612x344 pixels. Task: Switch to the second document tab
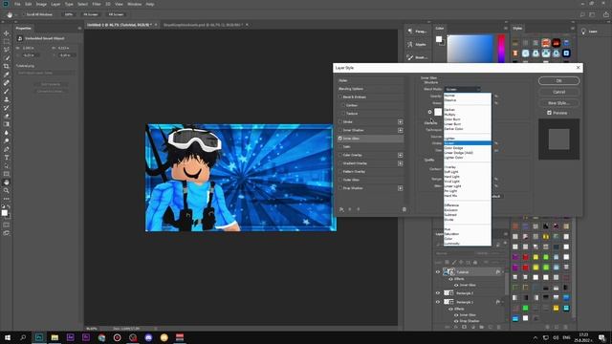point(203,25)
